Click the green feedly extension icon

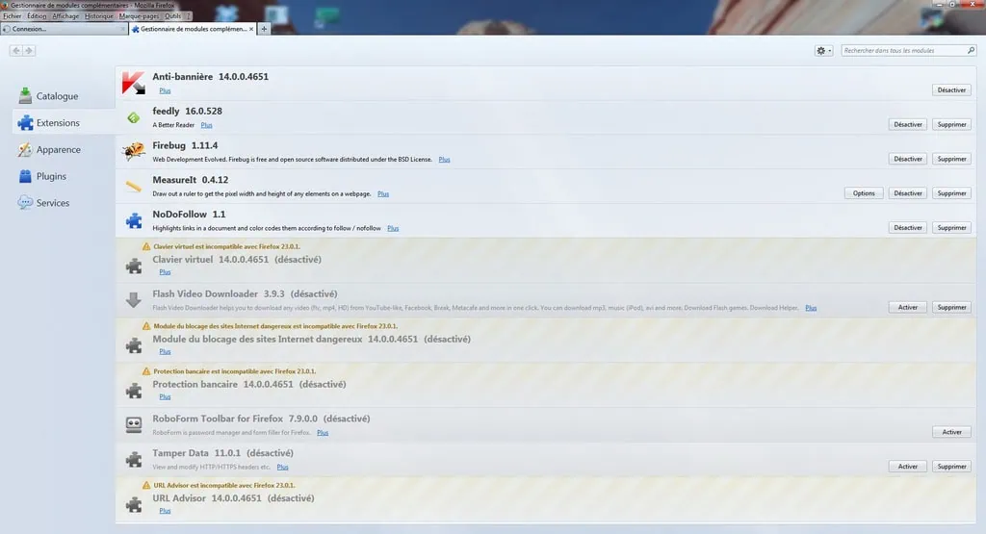133,117
